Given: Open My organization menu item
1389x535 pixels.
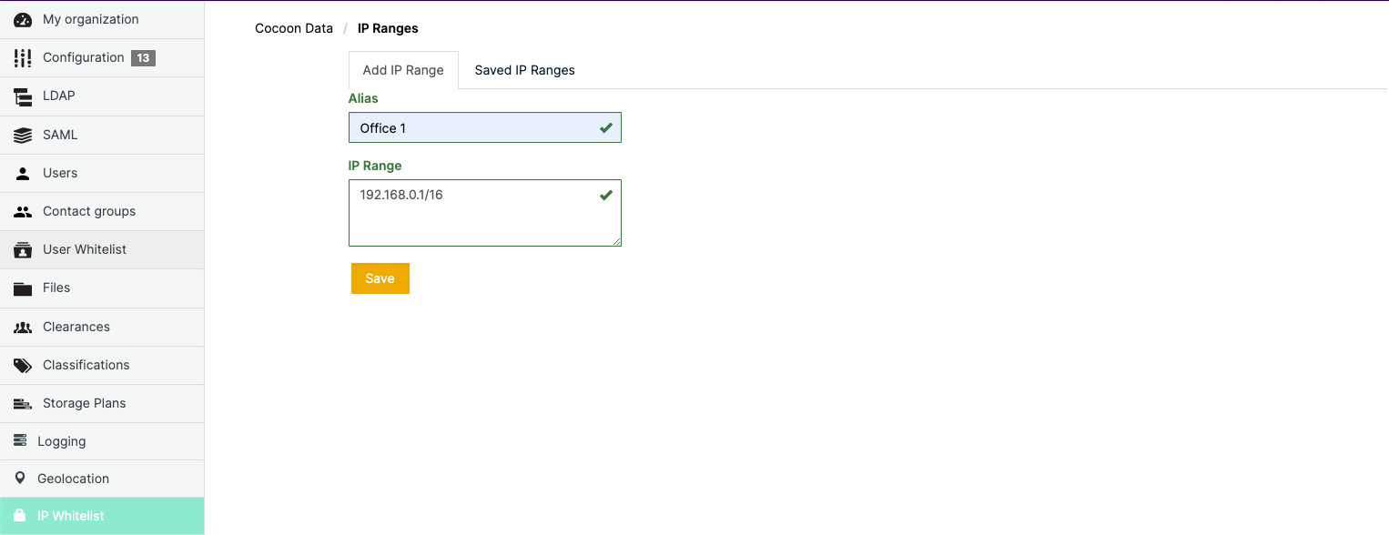Looking at the screenshot, I should 102,19.
